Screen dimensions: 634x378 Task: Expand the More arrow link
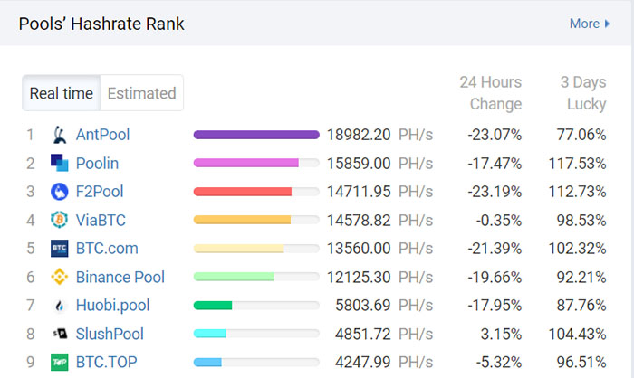click(x=590, y=24)
